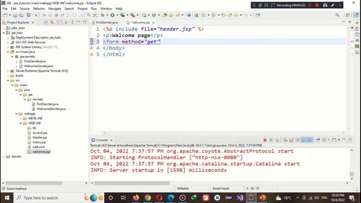Open the Source menu
The height and width of the screenshot is (203, 361).
pyautogui.click(x=25, y=8)
